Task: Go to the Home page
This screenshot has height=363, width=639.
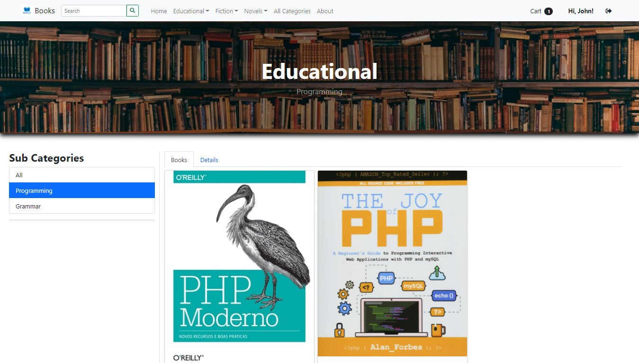Action: 159,11
